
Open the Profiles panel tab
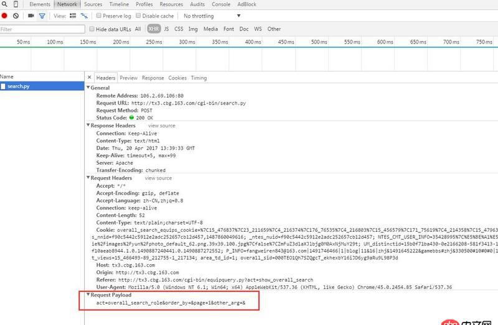[144, 4]
